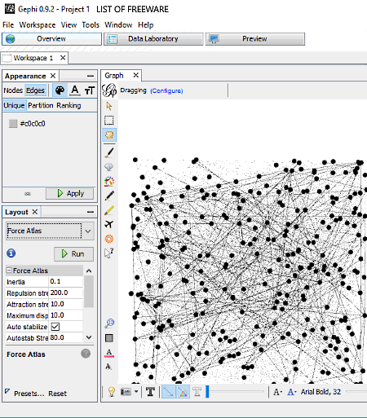367x418 pixels.
Task: Click the light bulb background icon
Action: pos(112,392)
